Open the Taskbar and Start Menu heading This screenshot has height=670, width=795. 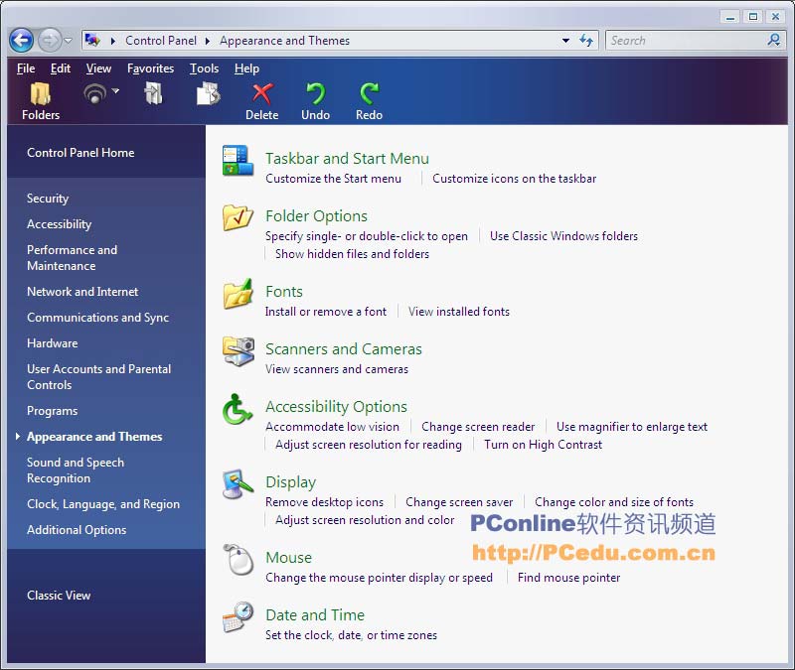[x=347, y=159]
